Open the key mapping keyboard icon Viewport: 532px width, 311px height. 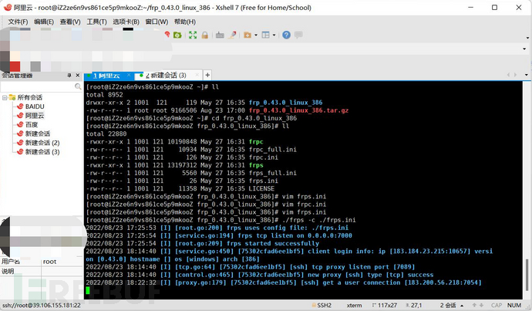coord(220,35)
